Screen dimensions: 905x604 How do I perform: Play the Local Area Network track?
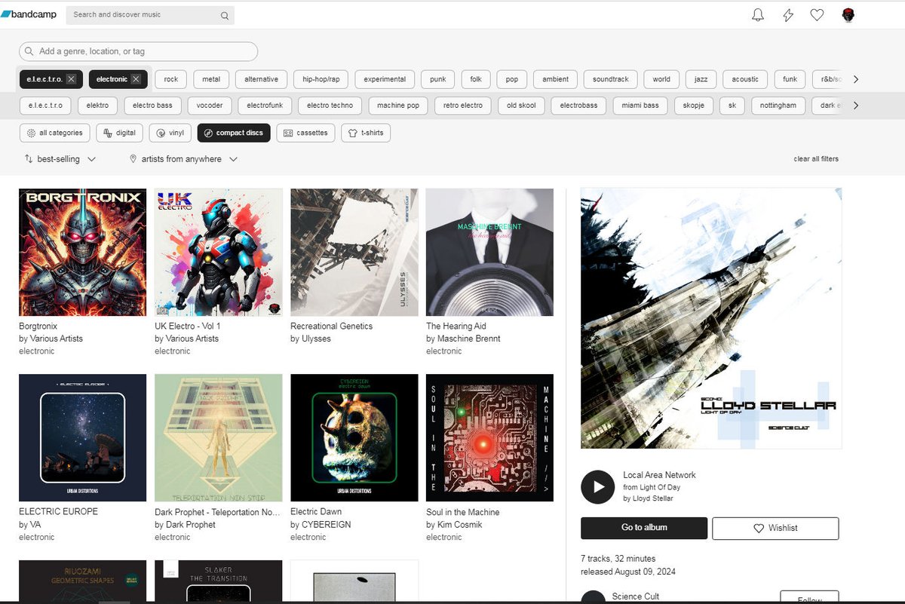point(598,487)
